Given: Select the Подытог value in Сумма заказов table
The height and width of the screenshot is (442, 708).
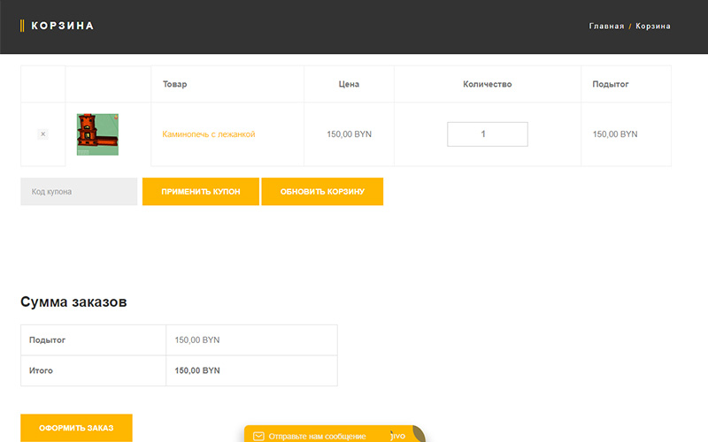Looking at the screenshot, I should point(197,339).
